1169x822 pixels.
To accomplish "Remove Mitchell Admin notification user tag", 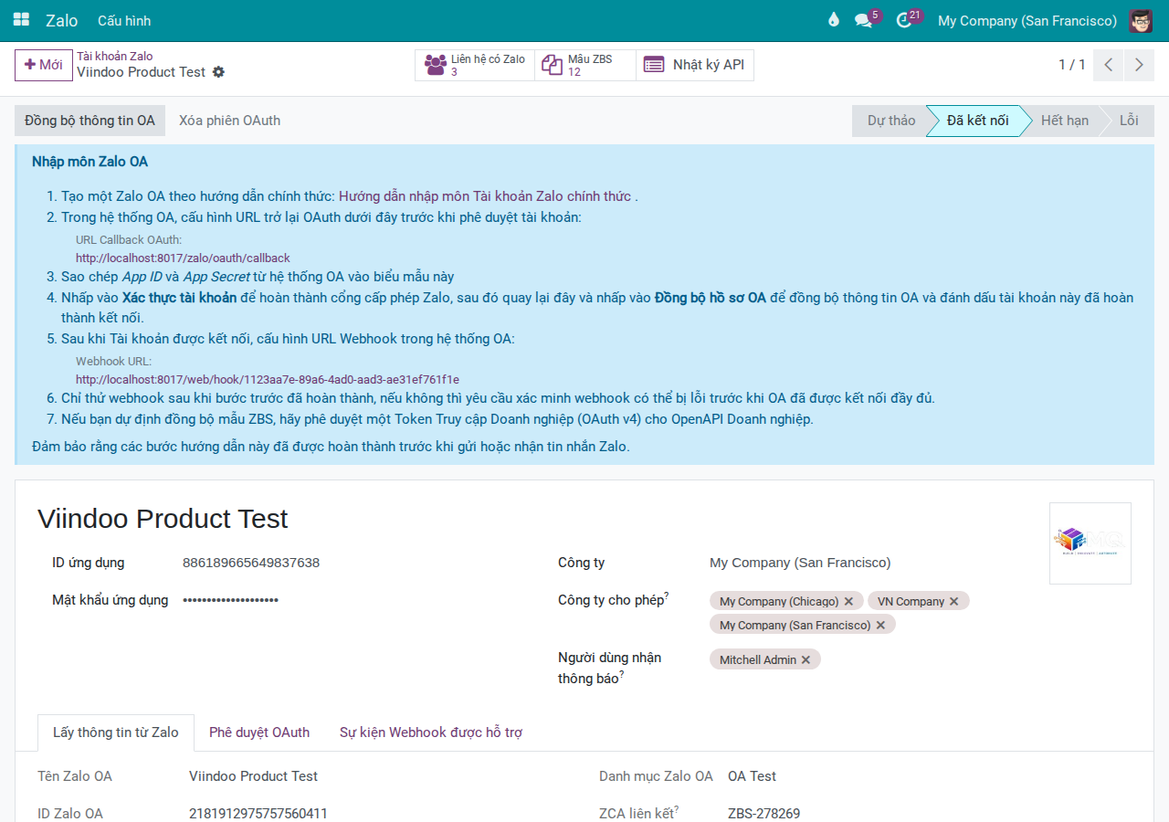I will [x=806, y=659].
